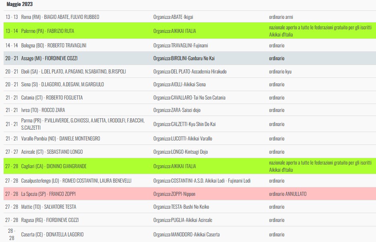Select Varallo Pombia (NO) Daniele Montenegro row
This screenshot has width=376, height=242.
coord(190,138)
